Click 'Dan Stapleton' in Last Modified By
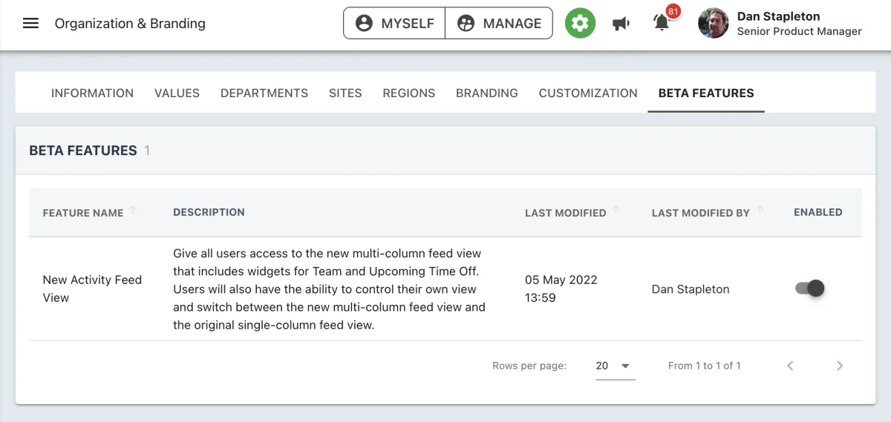This screenshot has height=422, width=891. 691,289
